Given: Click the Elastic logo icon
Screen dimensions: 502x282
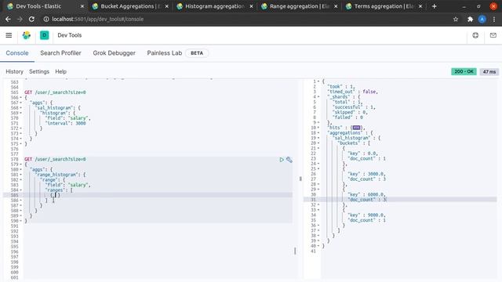Looking at the screenshot, I should click(x=27, y=35).
